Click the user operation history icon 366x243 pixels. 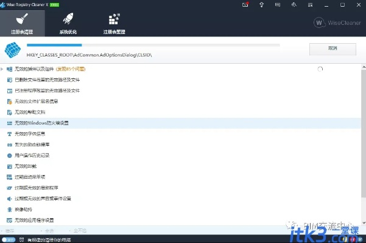9,155
